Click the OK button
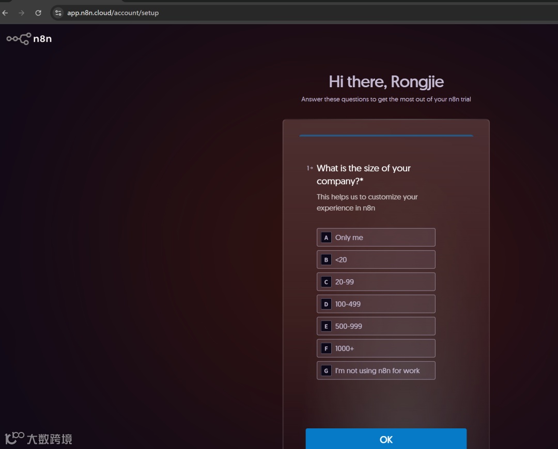The height and width of the screenshot is (449, 558). 386,439
